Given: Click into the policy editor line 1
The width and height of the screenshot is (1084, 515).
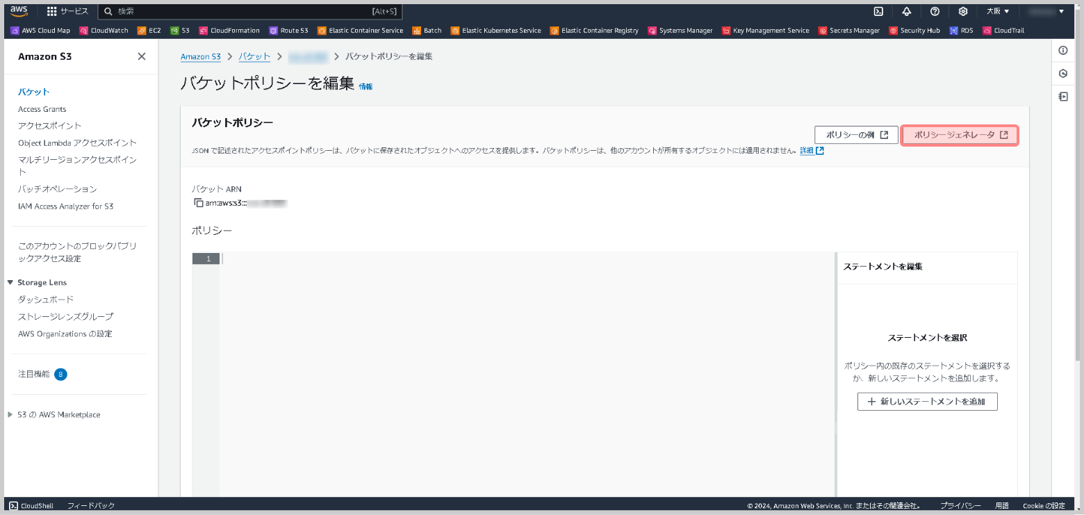Looking at the screenshot, I should pyautogui.click(x=527, y=259).
